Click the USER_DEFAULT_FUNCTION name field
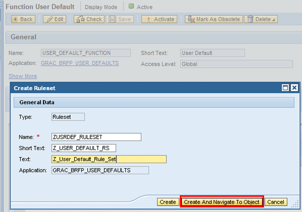 click(x=86, y=53)
